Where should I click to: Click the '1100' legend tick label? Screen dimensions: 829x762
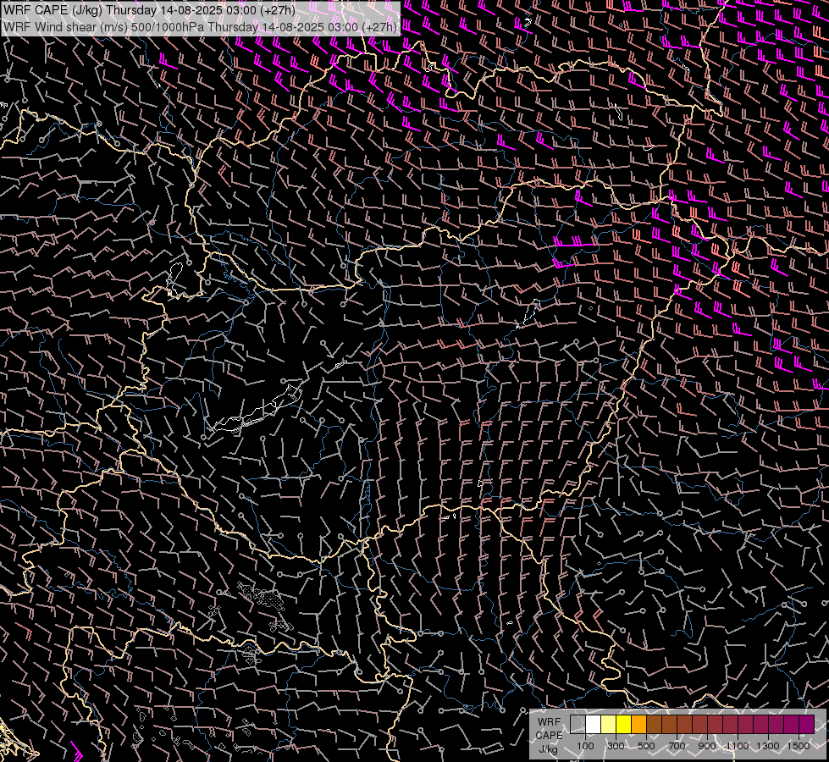pos(738,746)
